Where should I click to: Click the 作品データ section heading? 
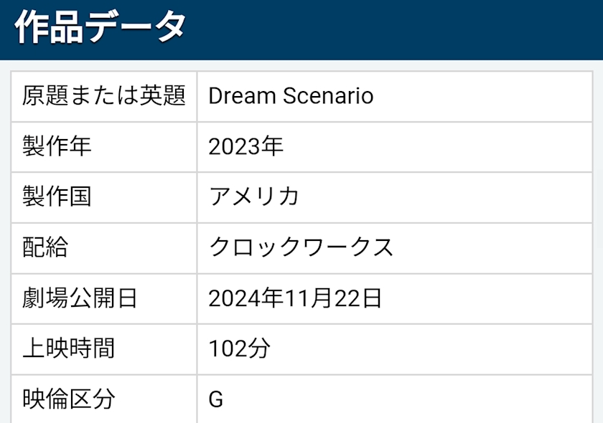pyautogui.click(x=100, y=28)
